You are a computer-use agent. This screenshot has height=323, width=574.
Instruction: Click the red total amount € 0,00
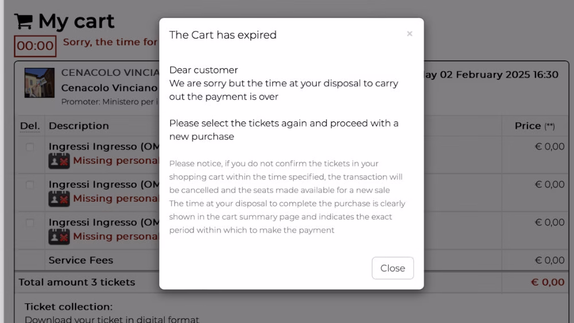click(548, 282)
